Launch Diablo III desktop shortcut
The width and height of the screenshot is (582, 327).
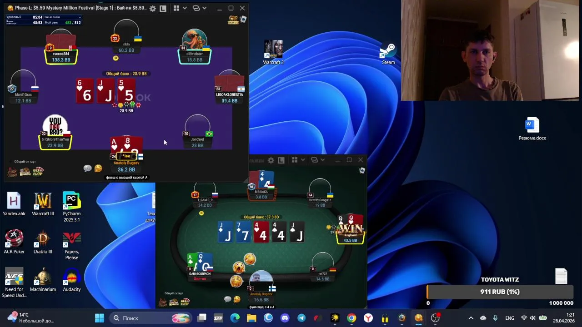point(43,242)
